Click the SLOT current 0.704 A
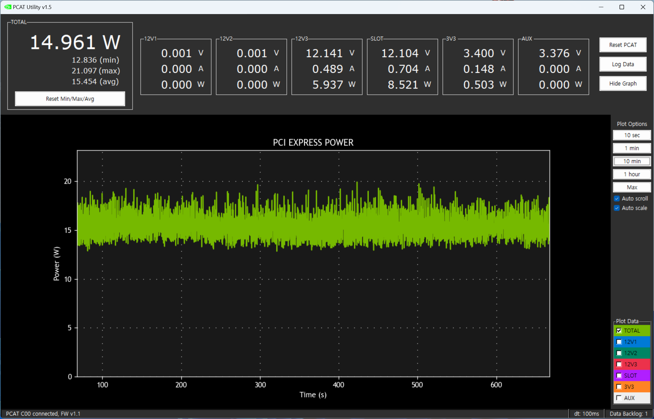This screenshot has width=654, height=419. (409, 69)
